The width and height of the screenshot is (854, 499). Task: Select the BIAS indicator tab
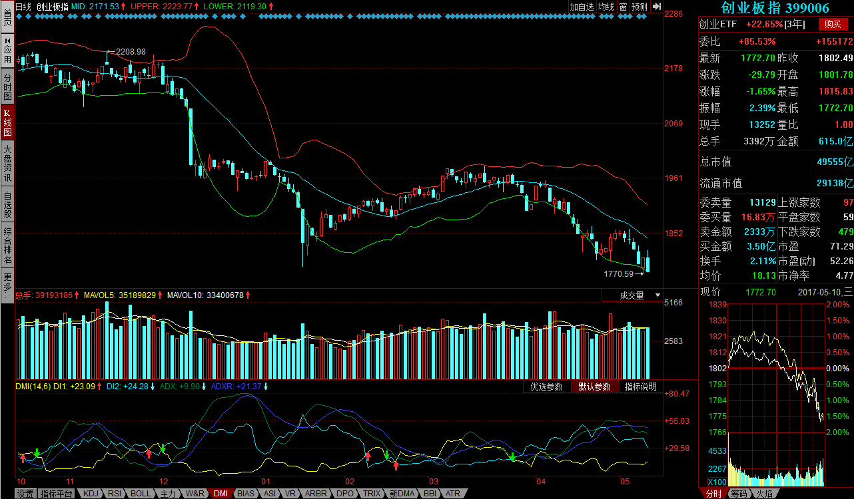tap(246, 494)
